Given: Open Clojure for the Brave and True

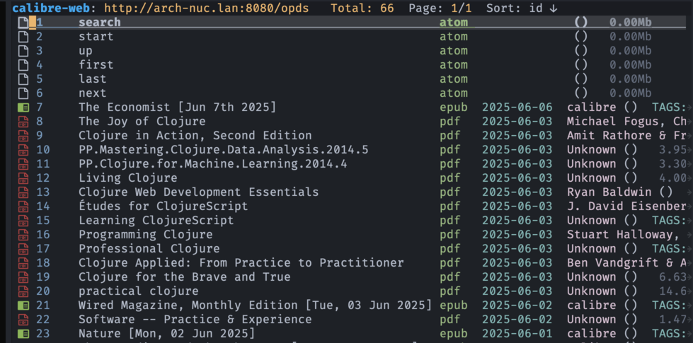Looking at the screenshot, I should click(x=184, y=277).
